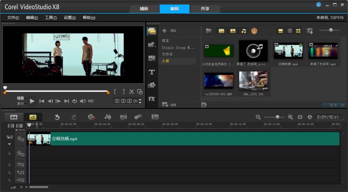Set mark-in with the left bracket
The width and height of the screenshot is (348, 192).
(115, 91)
